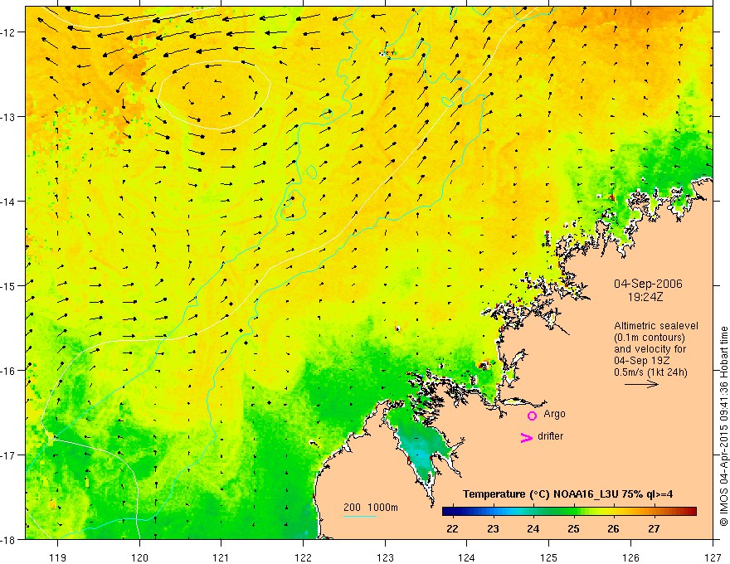Click the 'drifter' legend label

pyautogui.click(x=550, y=436)
